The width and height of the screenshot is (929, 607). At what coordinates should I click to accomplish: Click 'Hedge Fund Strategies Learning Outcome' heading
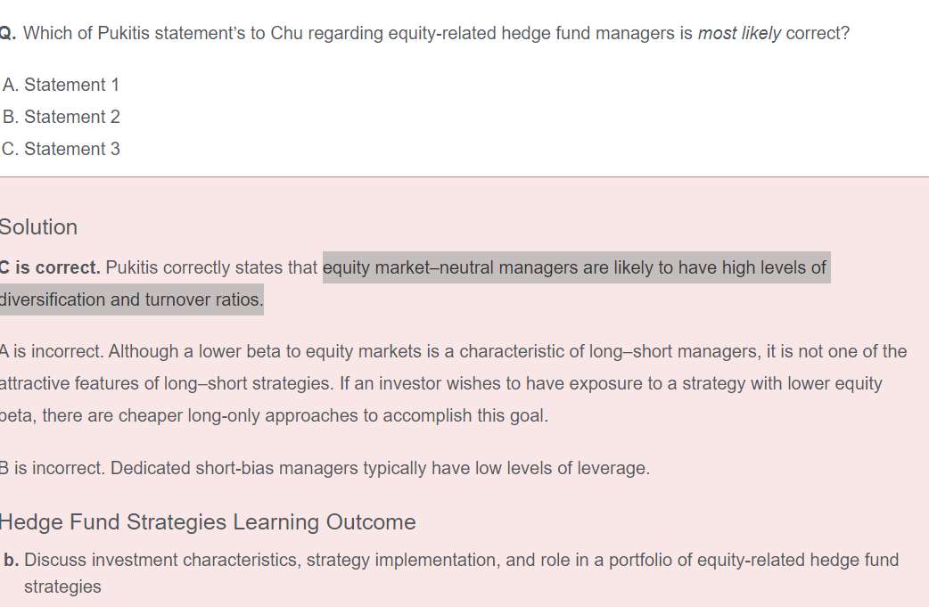coord(207,521)
